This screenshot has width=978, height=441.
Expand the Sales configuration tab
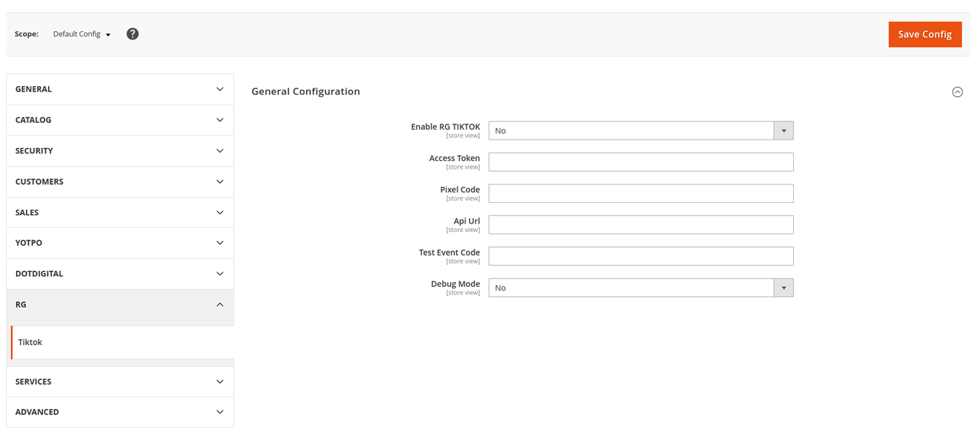(x=120, y=212)
